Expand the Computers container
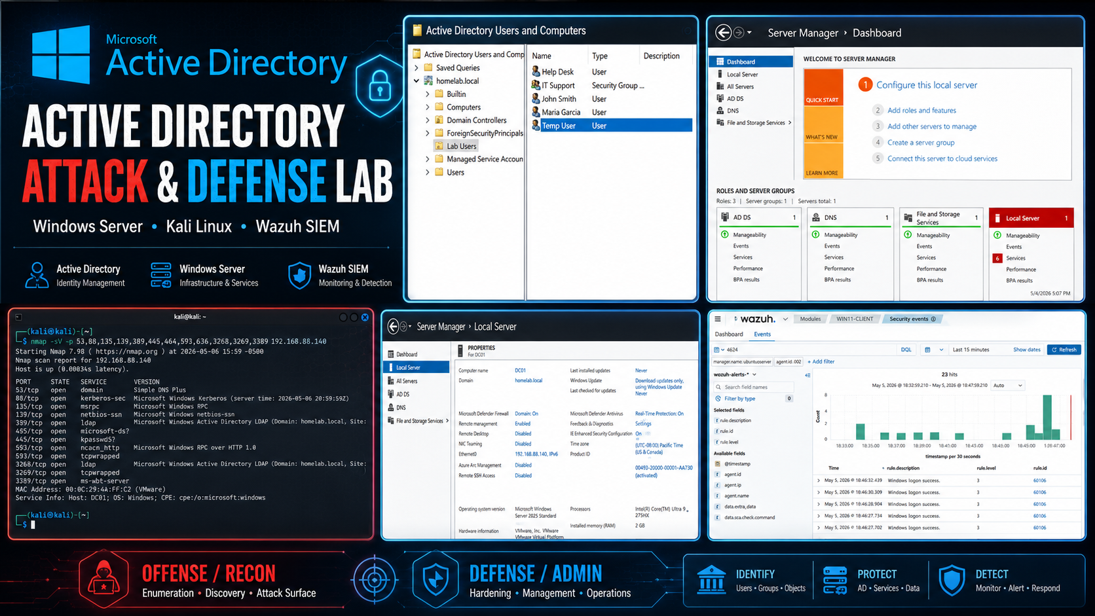Screen dimensions: 1095x616 pos(428,107)
